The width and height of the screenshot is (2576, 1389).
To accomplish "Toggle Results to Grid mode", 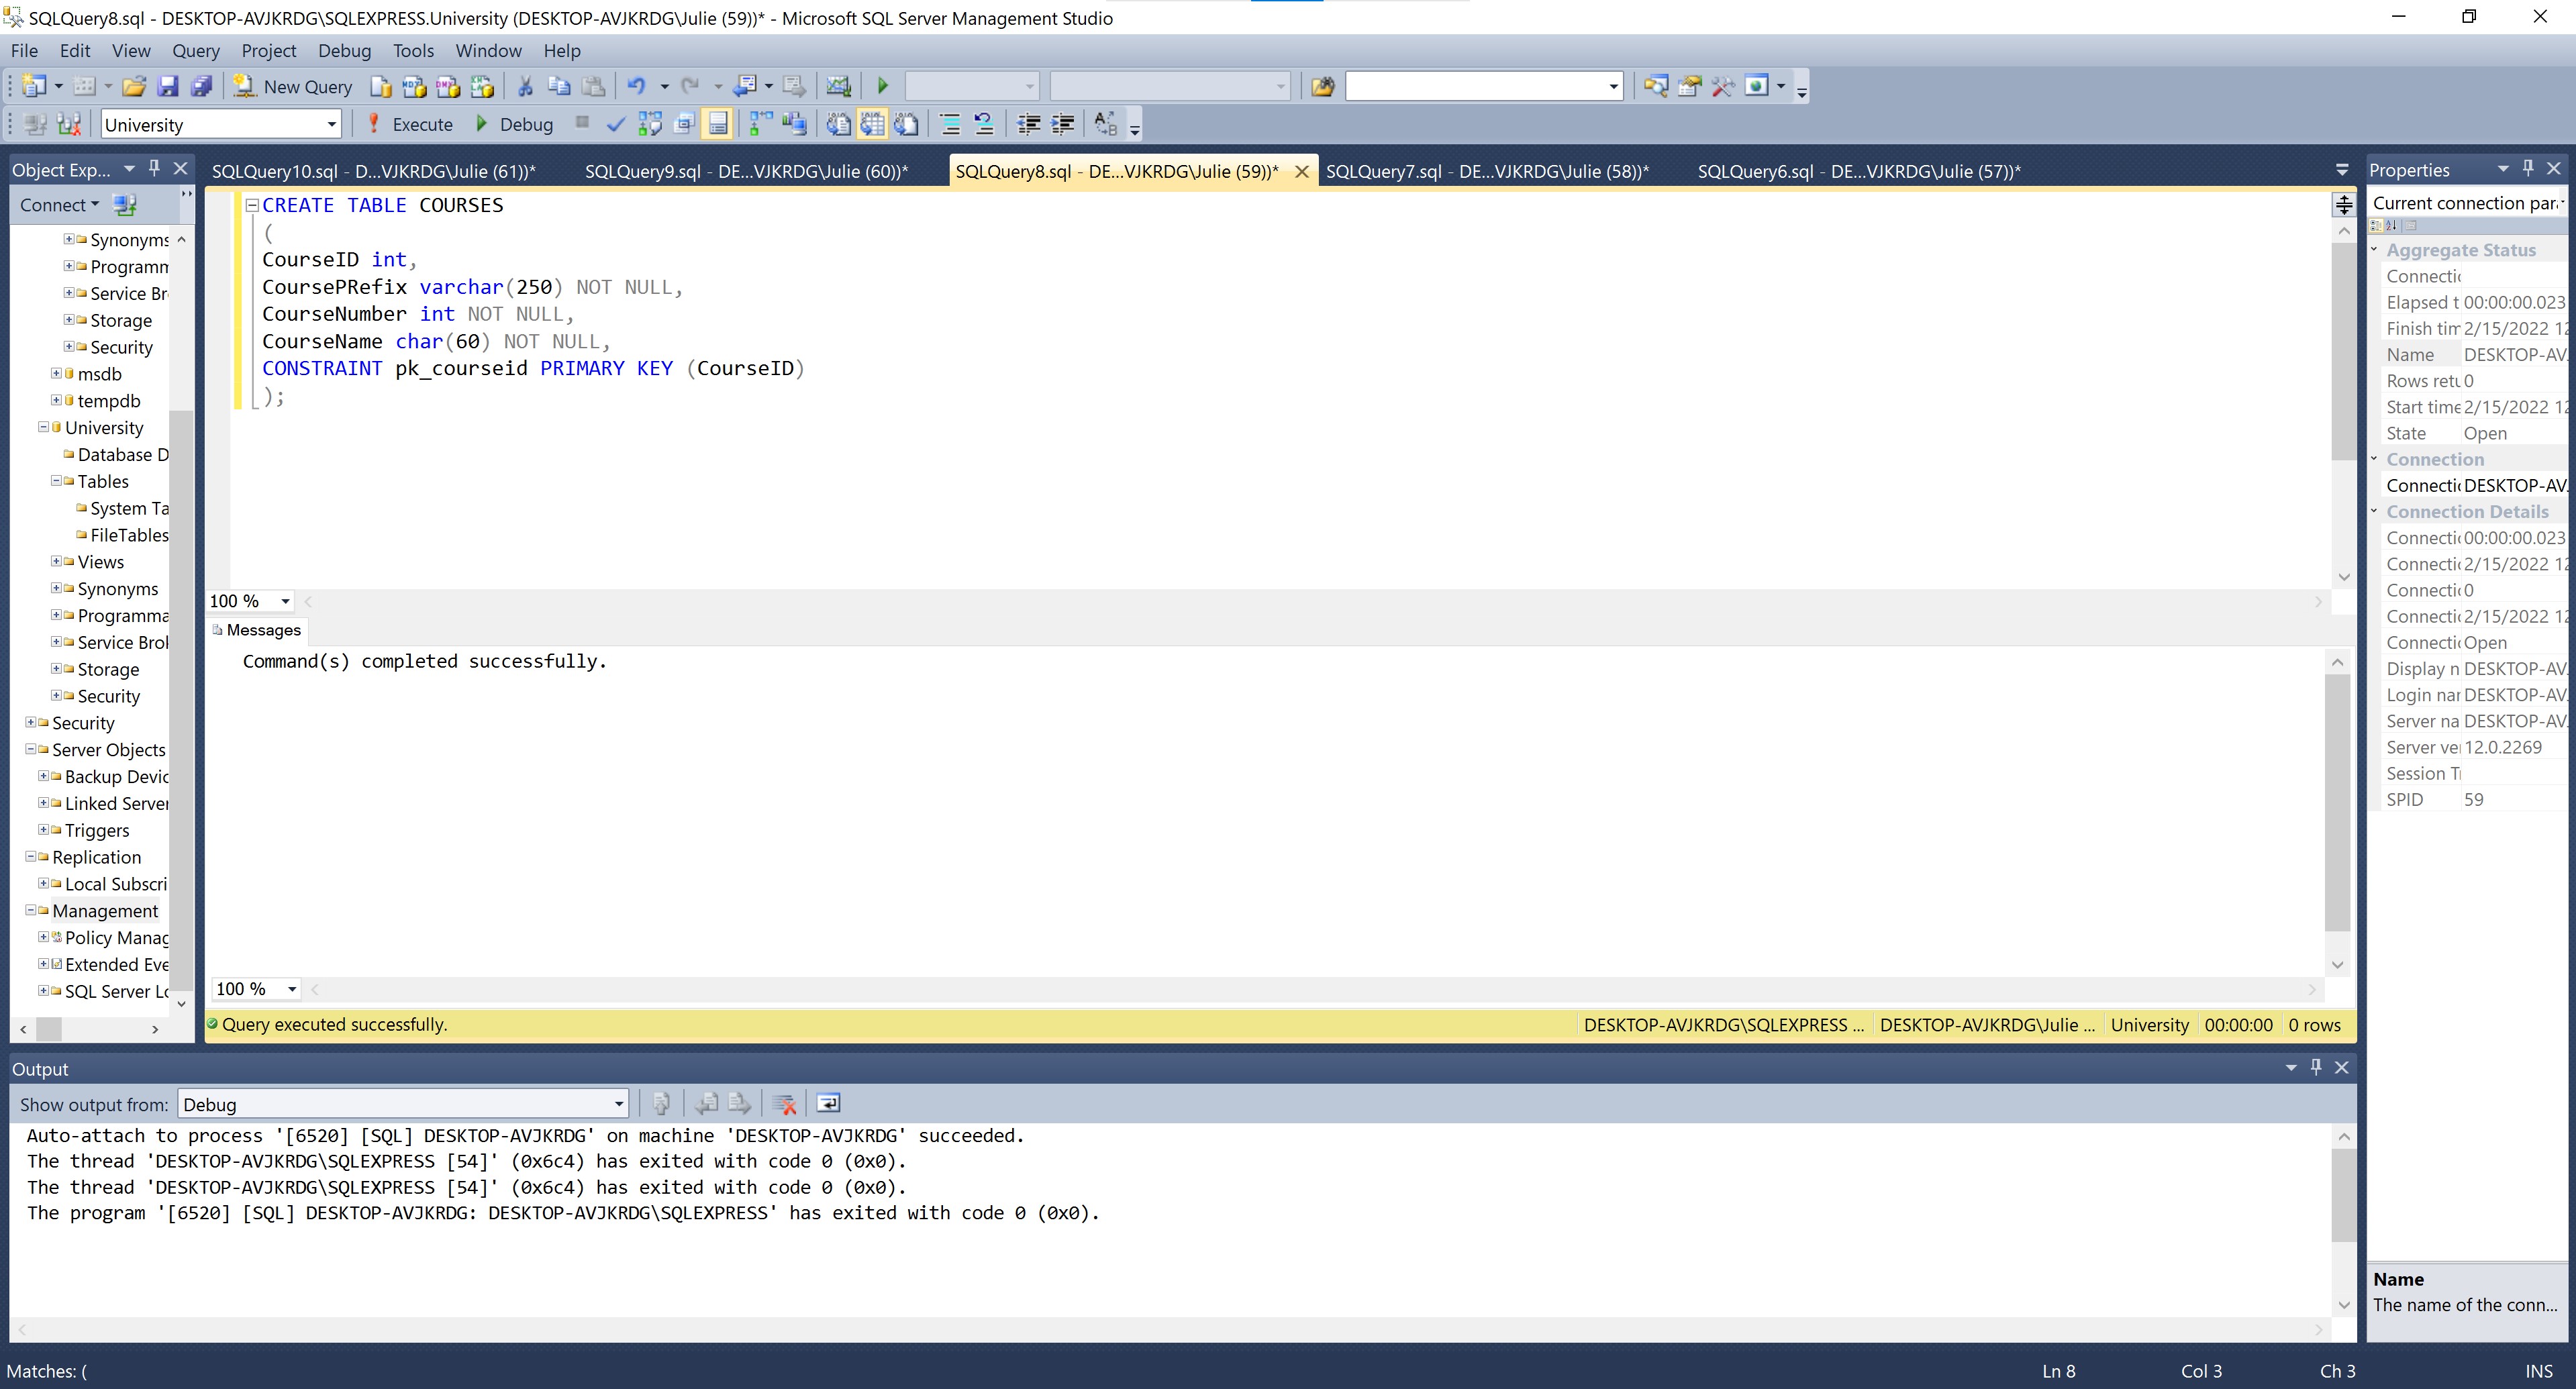I will click(872, 125).
